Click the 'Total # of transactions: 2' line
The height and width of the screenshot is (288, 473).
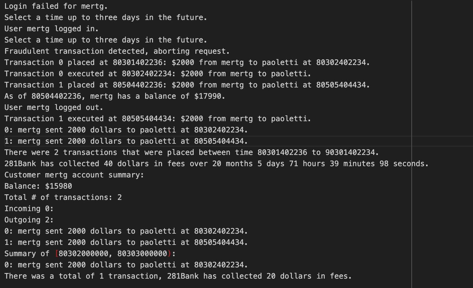[x=63, y=197]
